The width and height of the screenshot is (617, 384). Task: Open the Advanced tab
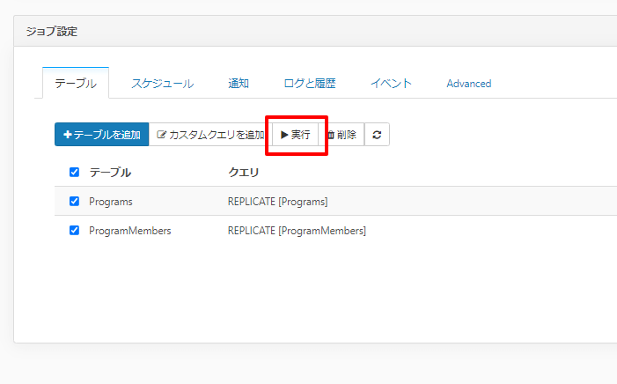[468, 83]
